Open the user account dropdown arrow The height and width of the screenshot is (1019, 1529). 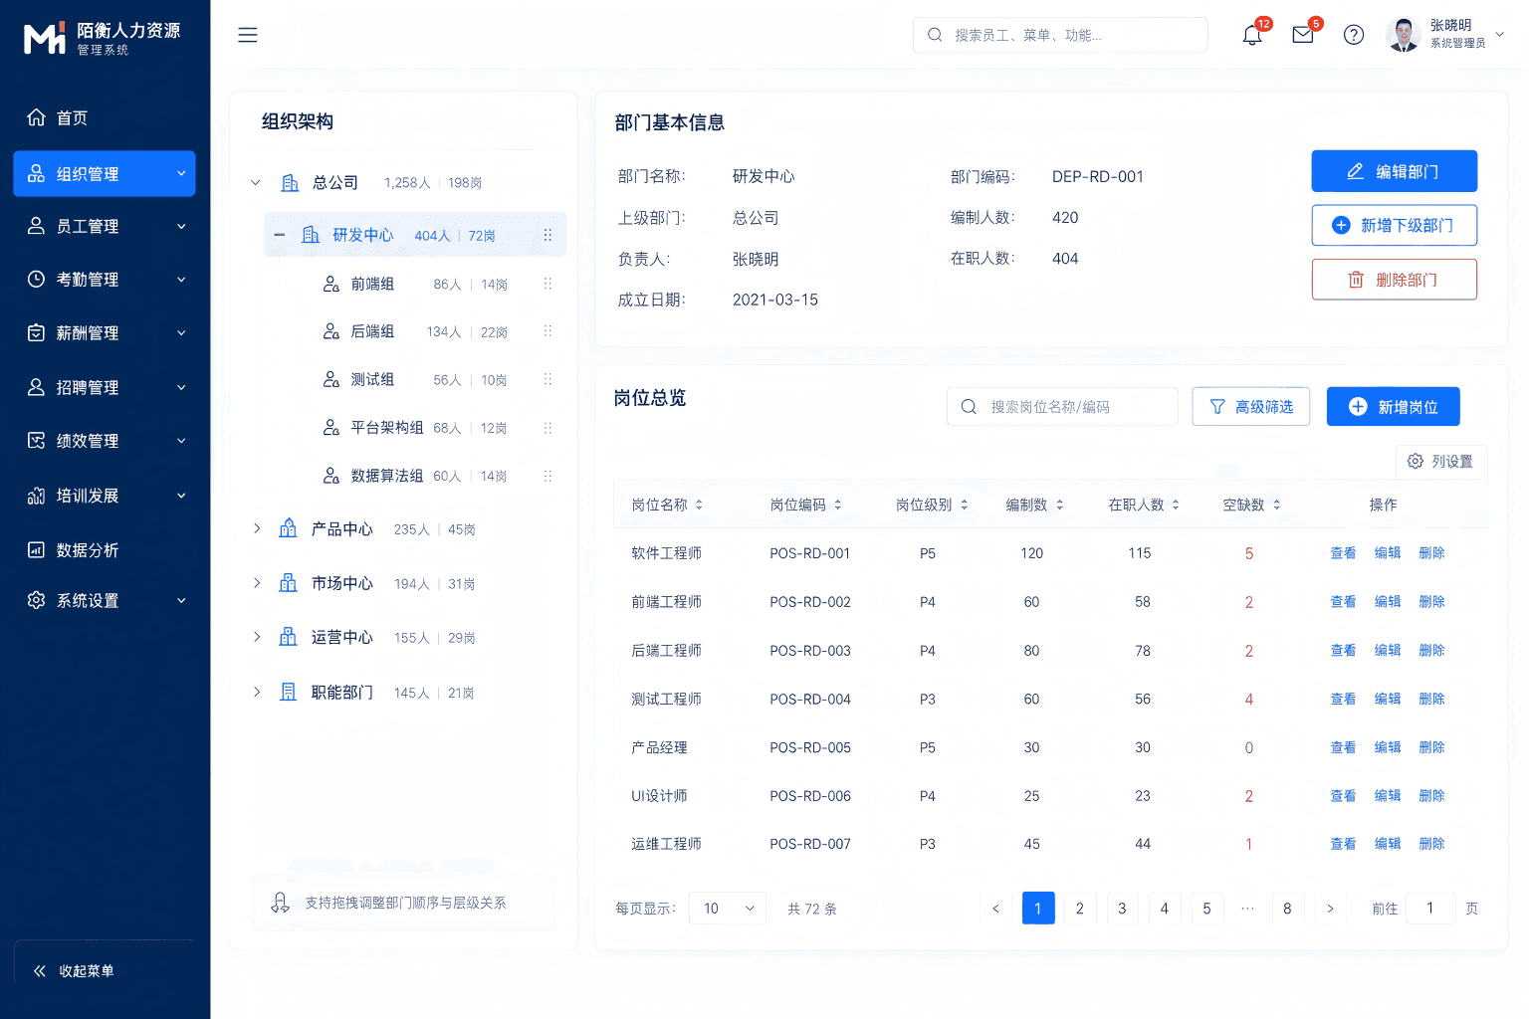(1500, 34)
